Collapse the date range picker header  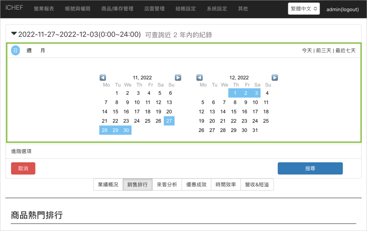coord(14,34)
